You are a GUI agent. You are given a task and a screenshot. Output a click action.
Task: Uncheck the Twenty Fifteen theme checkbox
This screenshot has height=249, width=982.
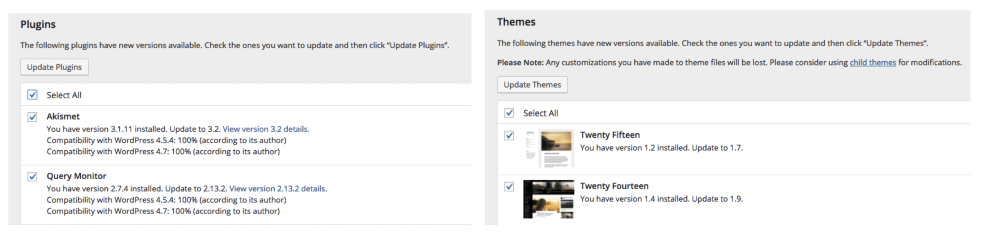(x=510, y=135)
